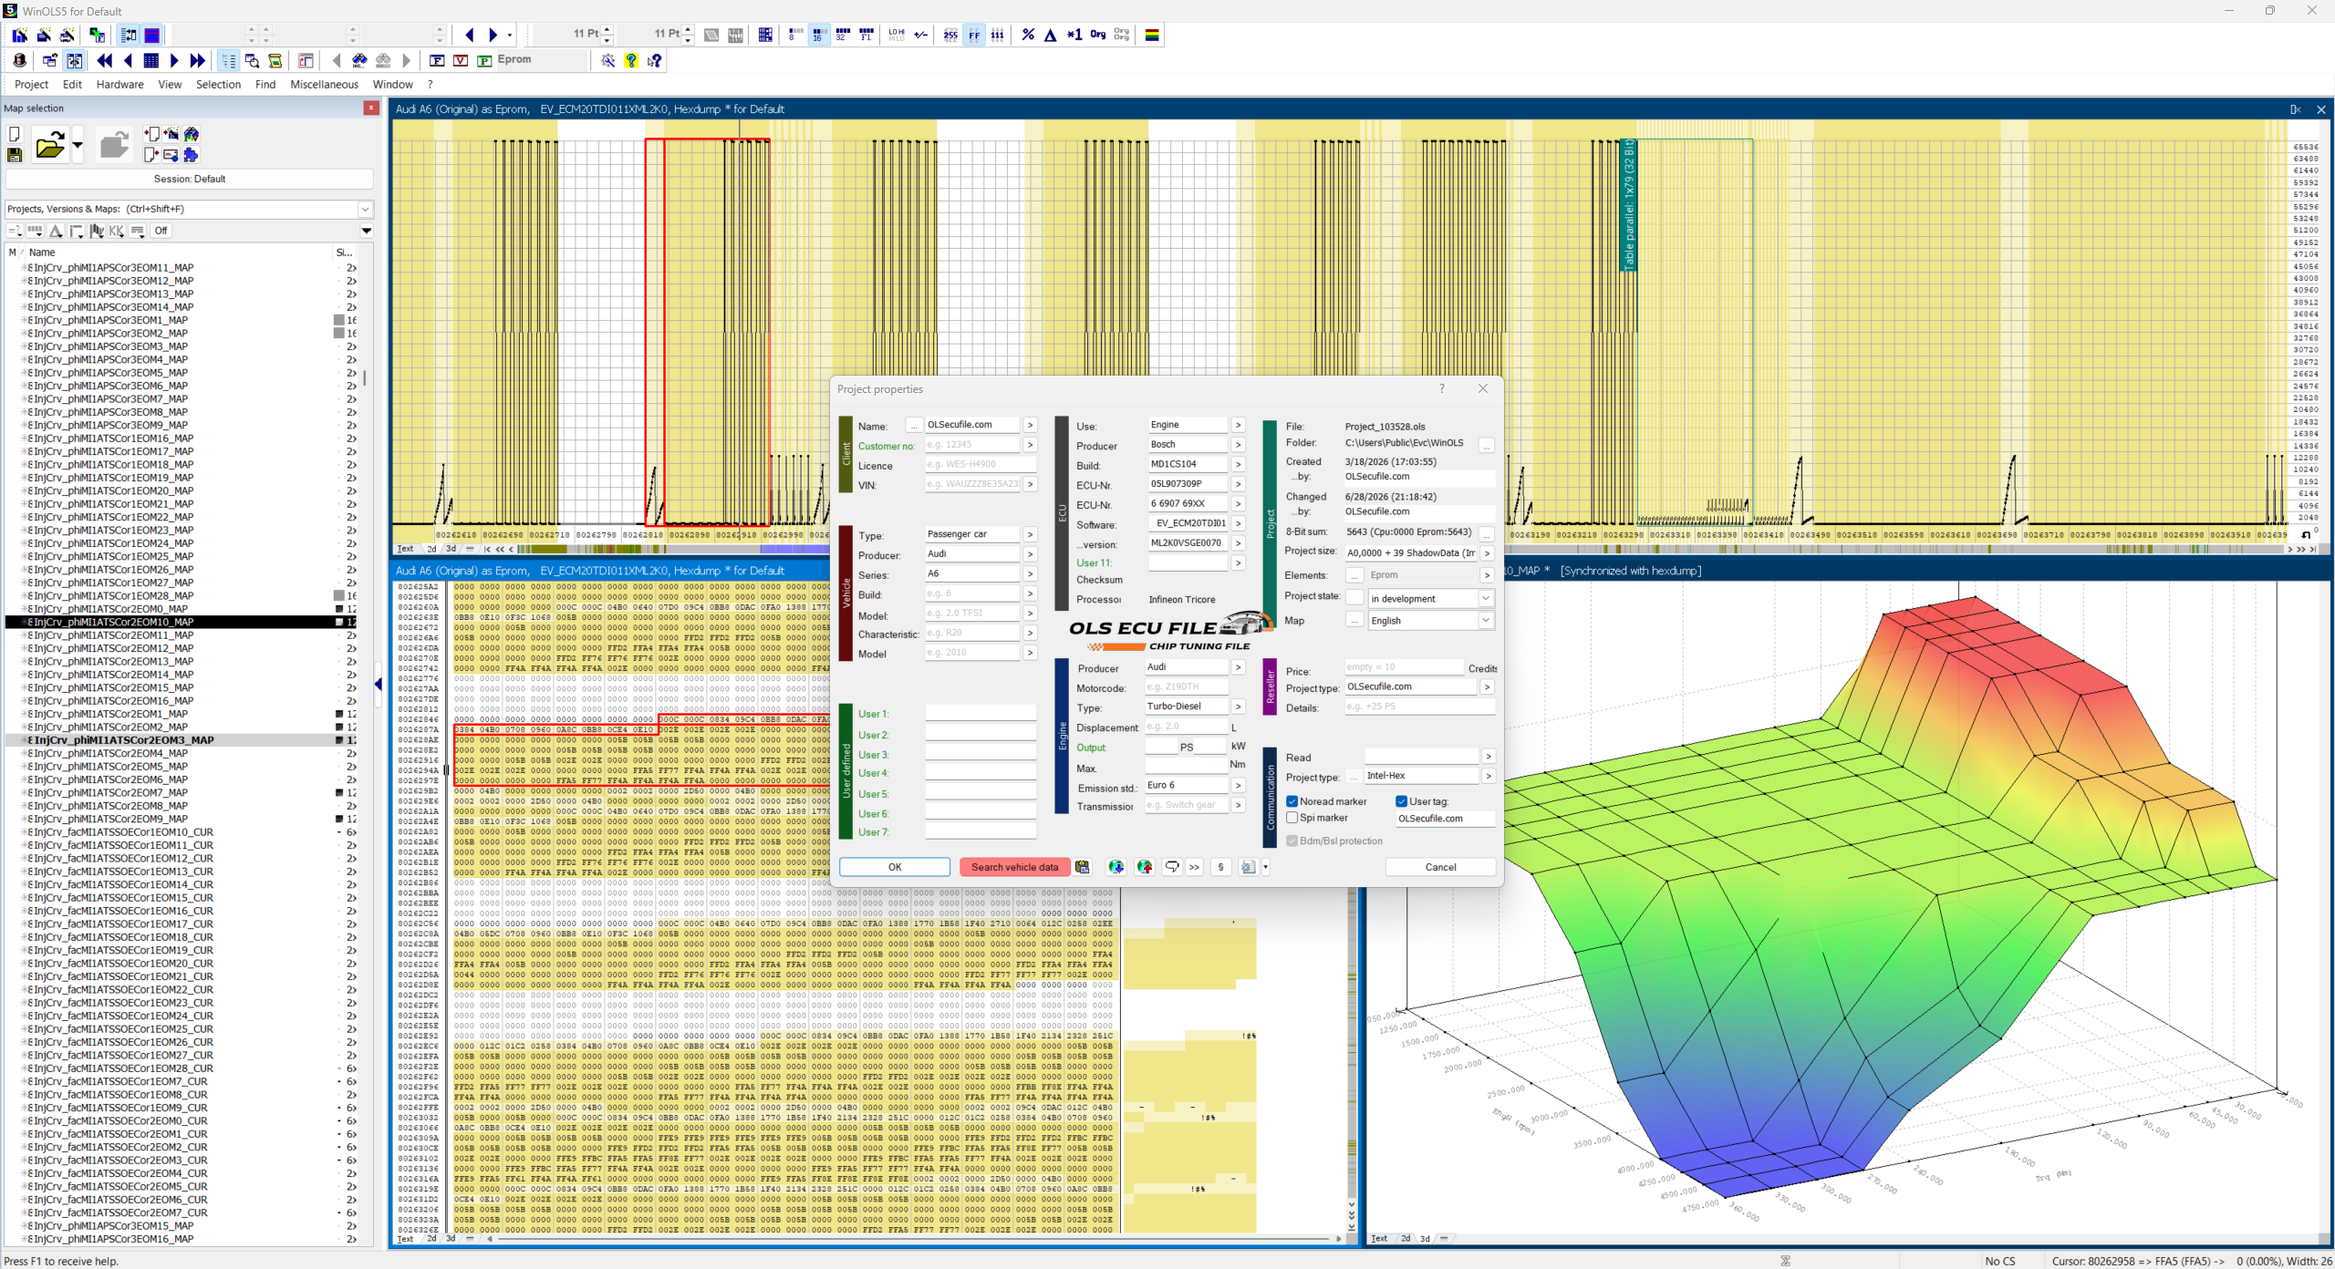Click the percent display toolbar icon
The height and width of the screenshot is (1269, 2335).
click(x=1028, y=35)
